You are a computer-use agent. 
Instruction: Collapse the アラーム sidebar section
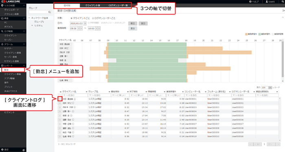24,44
